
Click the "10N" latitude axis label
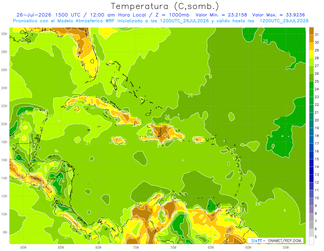(x=4, y=214)
